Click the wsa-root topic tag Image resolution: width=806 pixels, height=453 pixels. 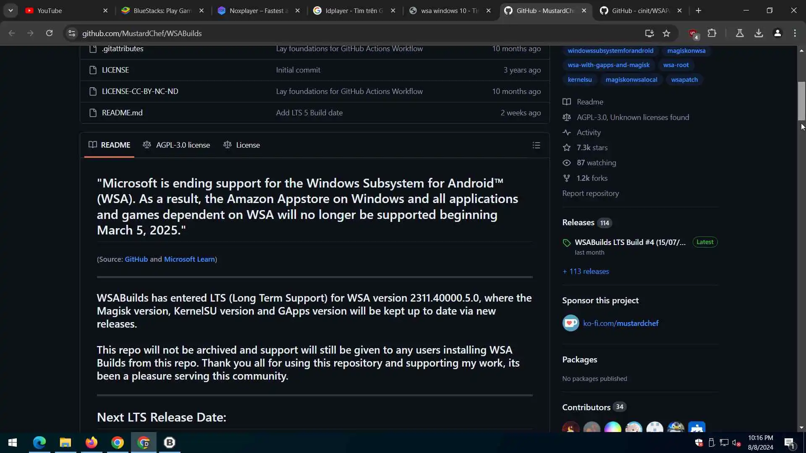tap(675, 65)
